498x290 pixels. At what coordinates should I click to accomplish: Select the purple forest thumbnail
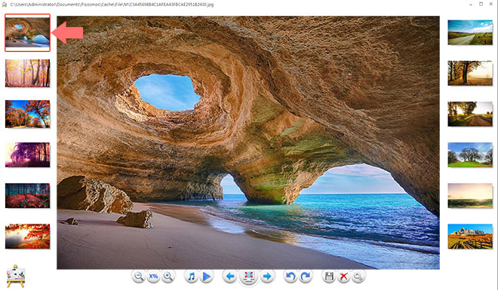(x=28, y=154)
